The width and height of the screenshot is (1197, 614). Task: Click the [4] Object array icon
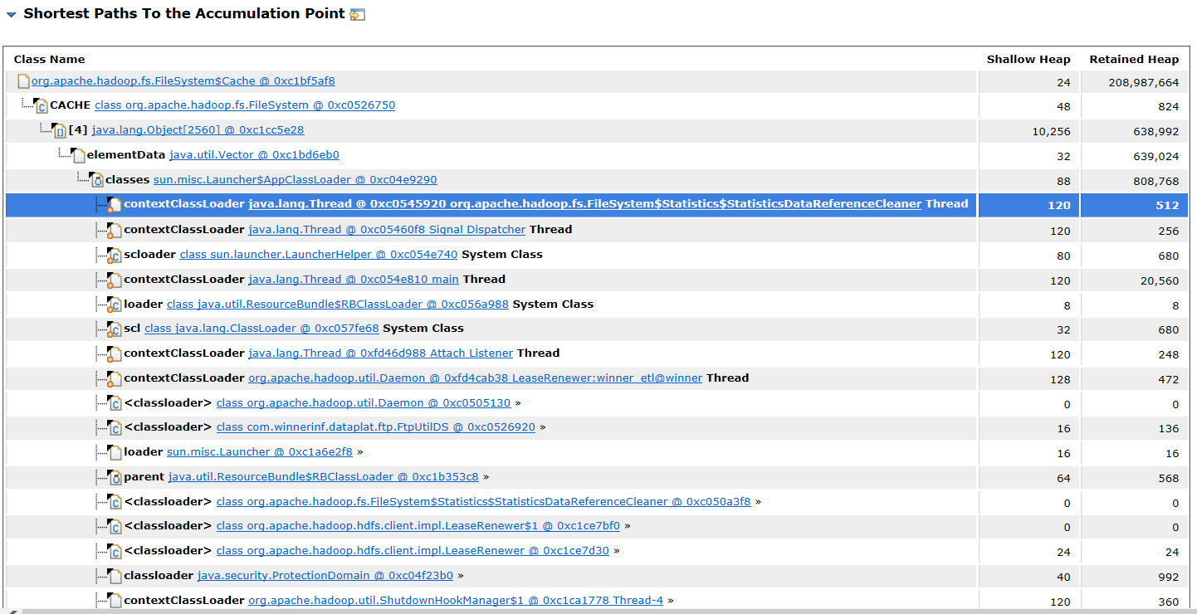[60, 131]
